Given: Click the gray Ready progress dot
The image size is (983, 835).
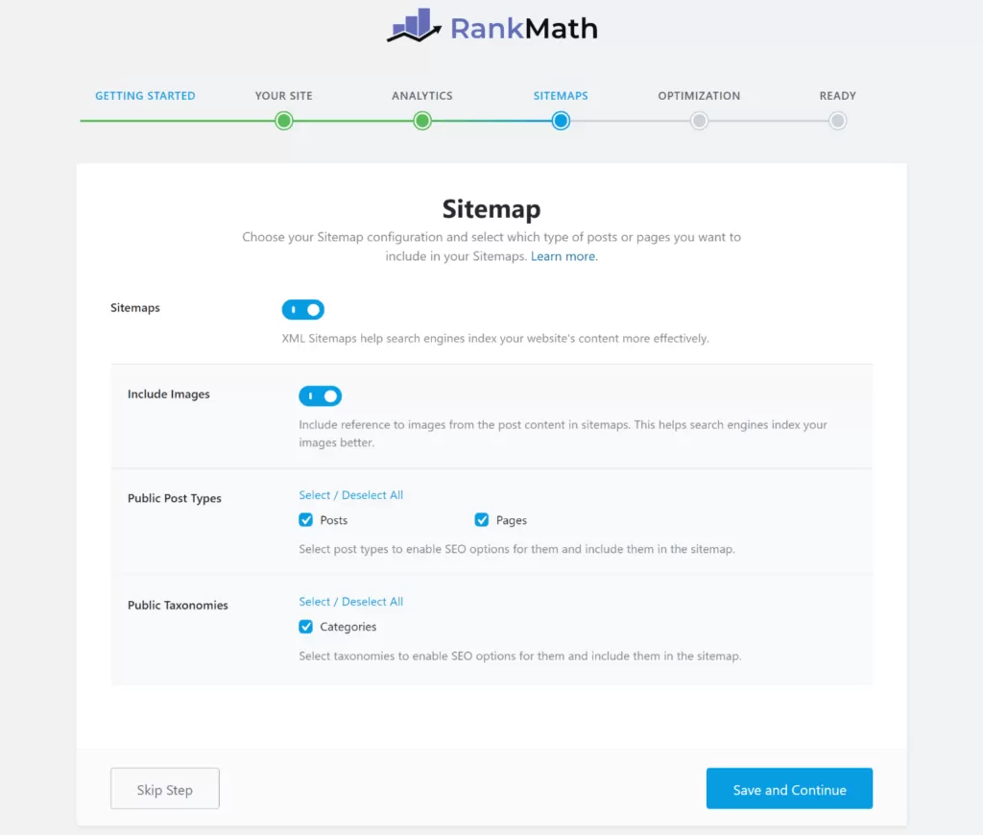Looking at the screenshot, I should coord(837,121).
